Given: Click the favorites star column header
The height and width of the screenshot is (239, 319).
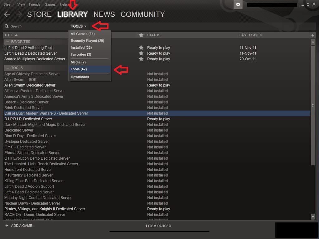Looking at the screenshot, I should click(141, 35).
